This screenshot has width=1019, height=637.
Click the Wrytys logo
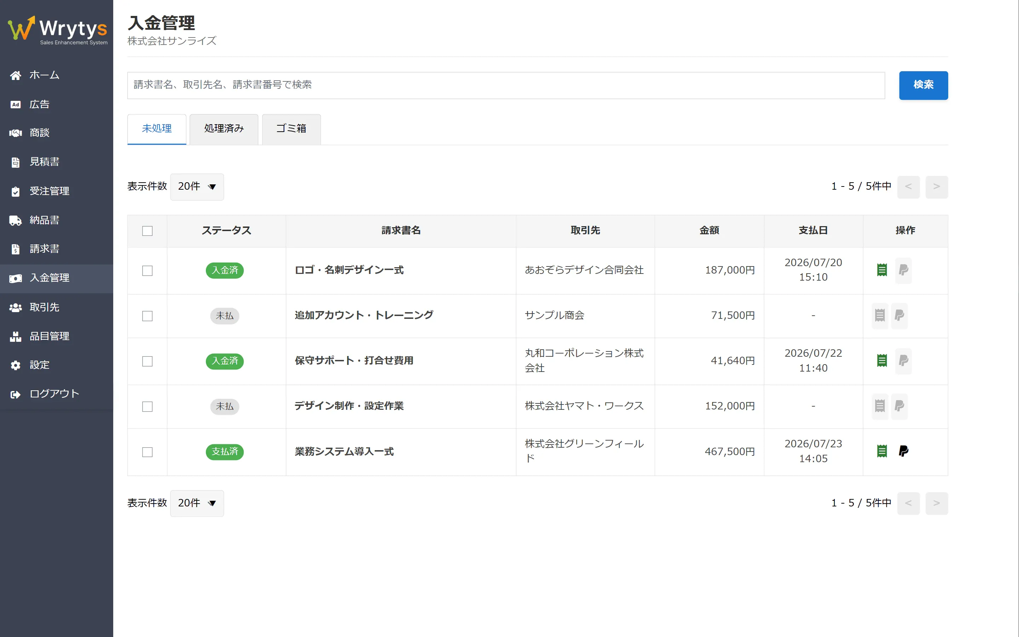click(57, 30)
